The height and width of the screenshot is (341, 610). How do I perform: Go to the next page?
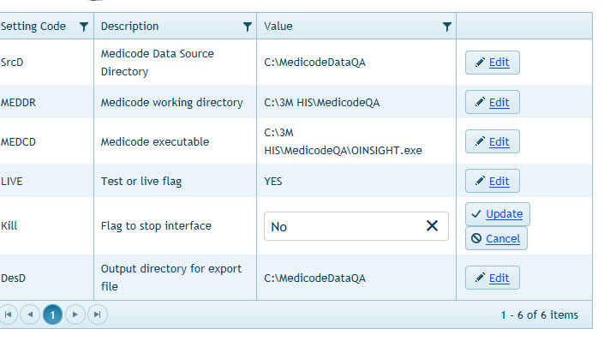pyautogui.click(x=75, y=314)
